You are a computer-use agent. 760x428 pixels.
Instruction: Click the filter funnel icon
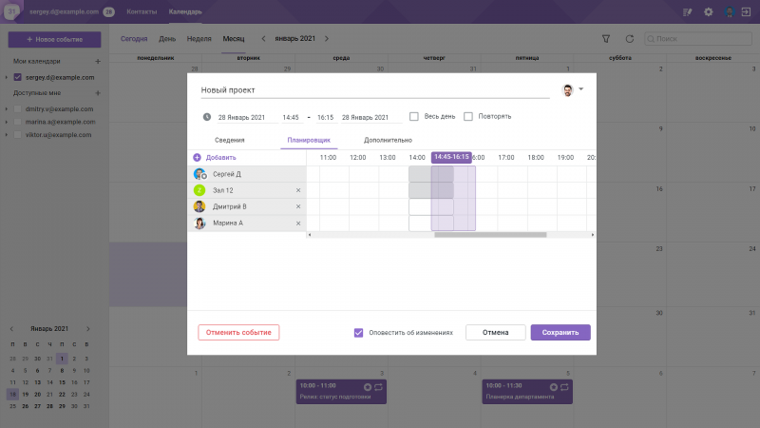606,39
